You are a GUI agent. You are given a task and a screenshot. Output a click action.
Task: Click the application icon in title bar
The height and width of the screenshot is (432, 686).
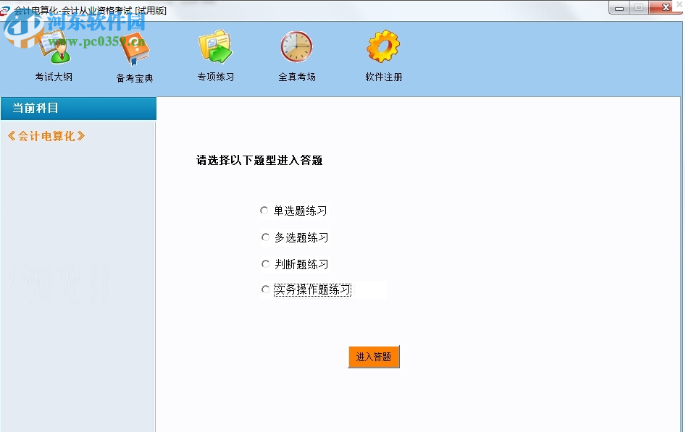(x=5, y=10)
